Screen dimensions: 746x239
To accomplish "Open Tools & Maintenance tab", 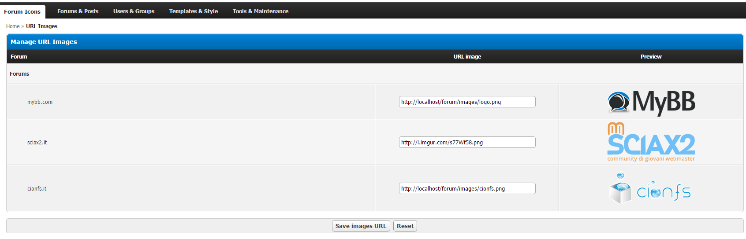I will click(x=261, y=11).
